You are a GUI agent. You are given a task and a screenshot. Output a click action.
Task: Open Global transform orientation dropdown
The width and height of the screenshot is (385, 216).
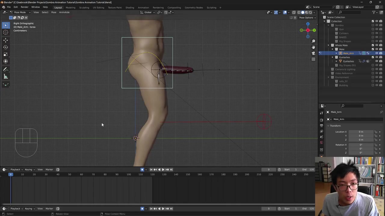[148, 12]
